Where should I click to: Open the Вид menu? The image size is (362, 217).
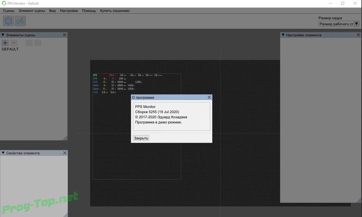(52, 11)
